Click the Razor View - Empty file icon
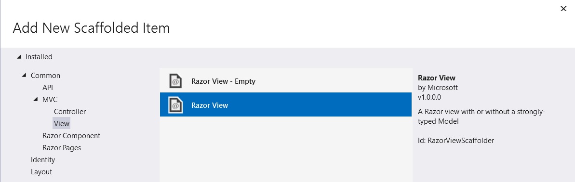The width and height of the screenshot is (575, 182). point(175,81)
